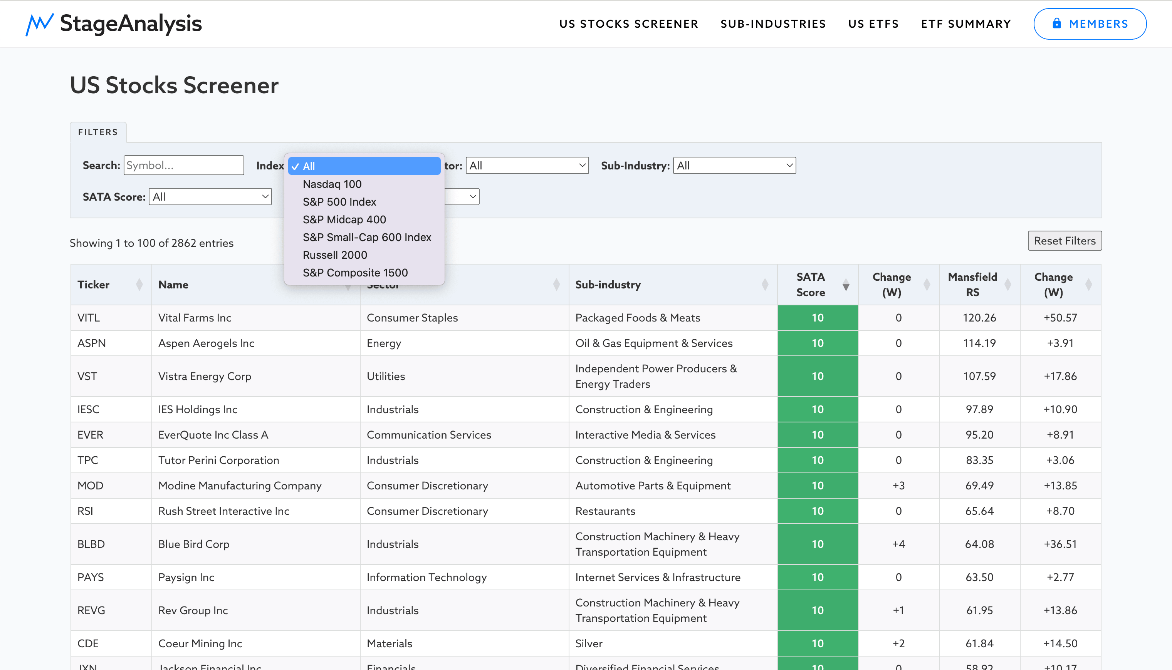Click the StageAnalysis site title
1172x670 pixels.
[131, 23]
